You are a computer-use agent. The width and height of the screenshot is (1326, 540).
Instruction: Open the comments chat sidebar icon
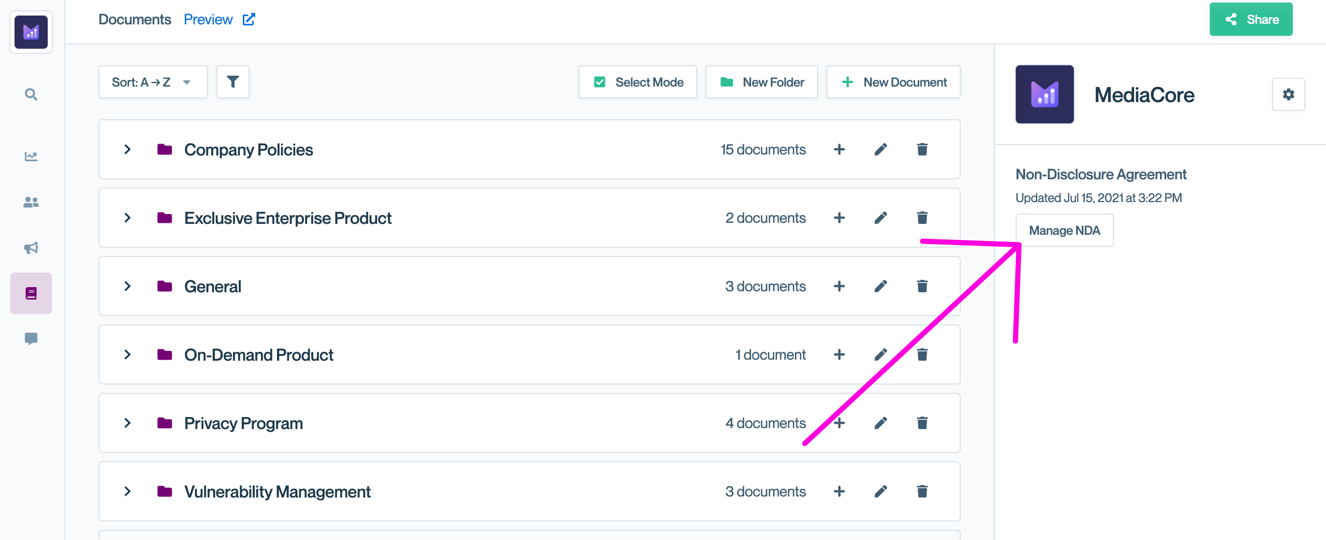click(31, 339)
